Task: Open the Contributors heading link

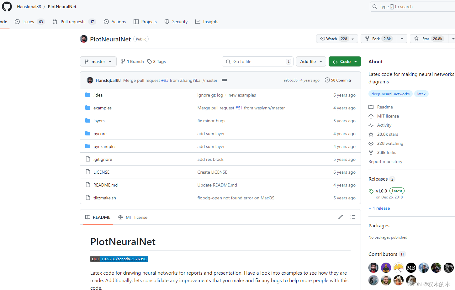Action: point(387,254)
